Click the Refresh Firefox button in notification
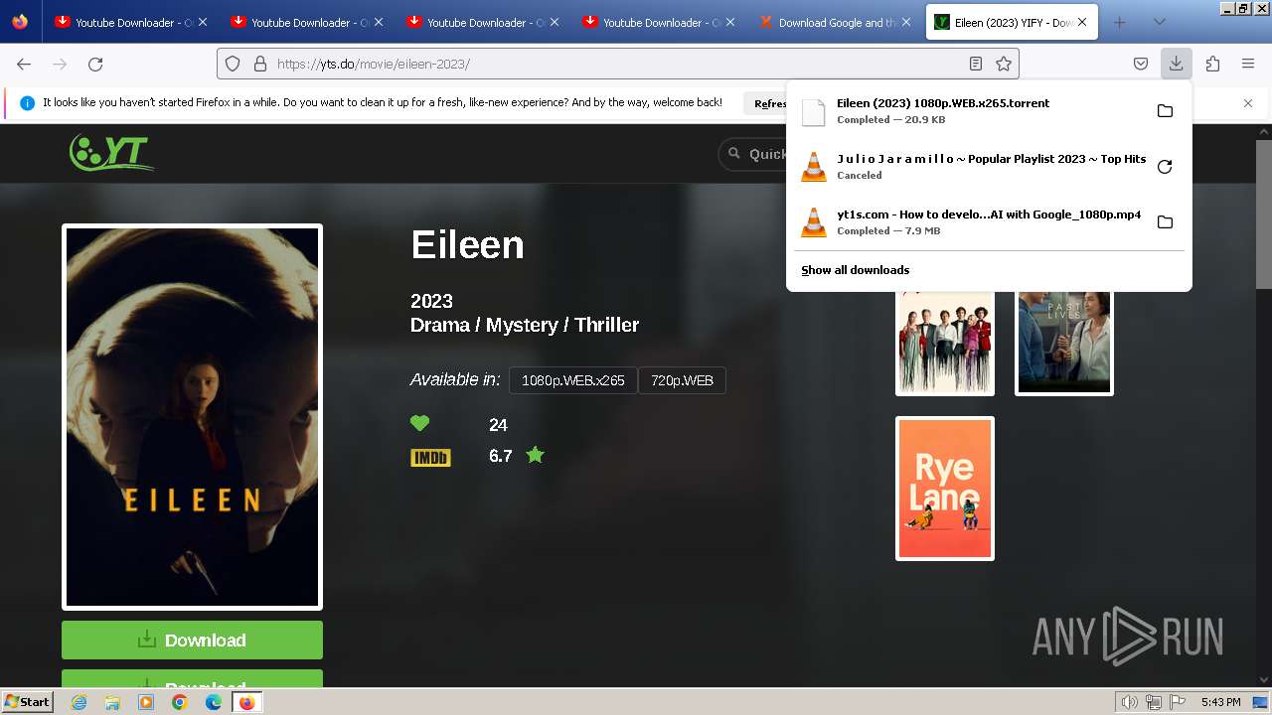Screen dimensions: 1272x715 click(765, 103)
